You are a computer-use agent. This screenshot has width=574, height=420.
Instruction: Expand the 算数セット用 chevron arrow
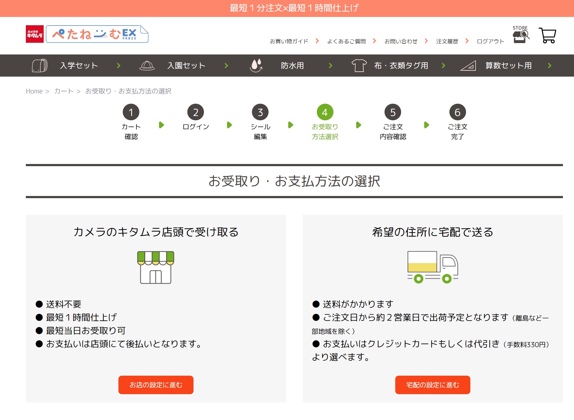pyautogui.click(x=550, y=66)
